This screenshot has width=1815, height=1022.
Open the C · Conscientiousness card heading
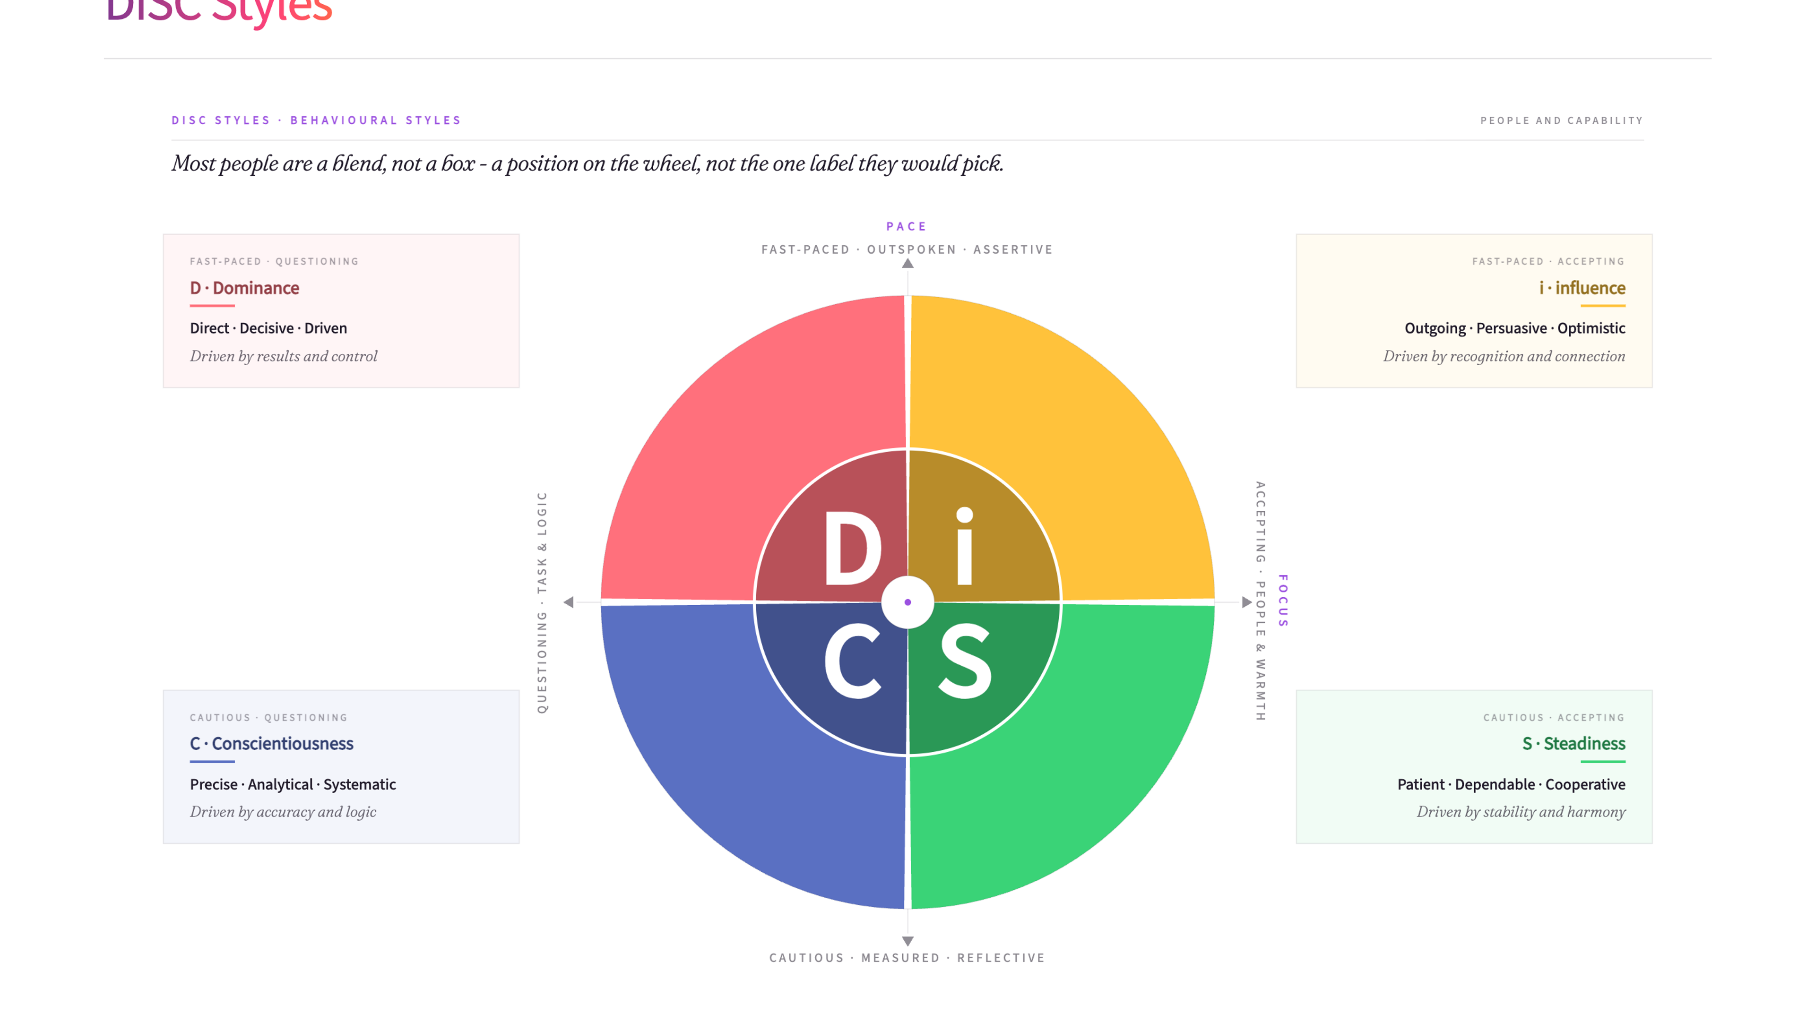click(271, 744)
